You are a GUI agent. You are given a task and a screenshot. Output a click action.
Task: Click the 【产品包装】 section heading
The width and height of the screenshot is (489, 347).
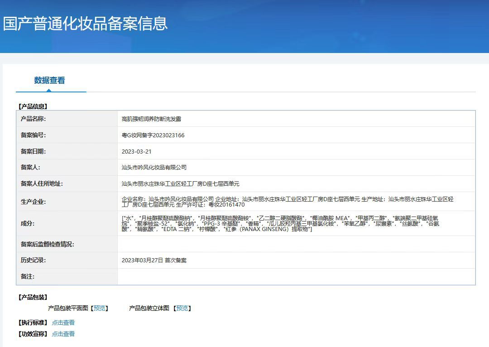(33, 297)
